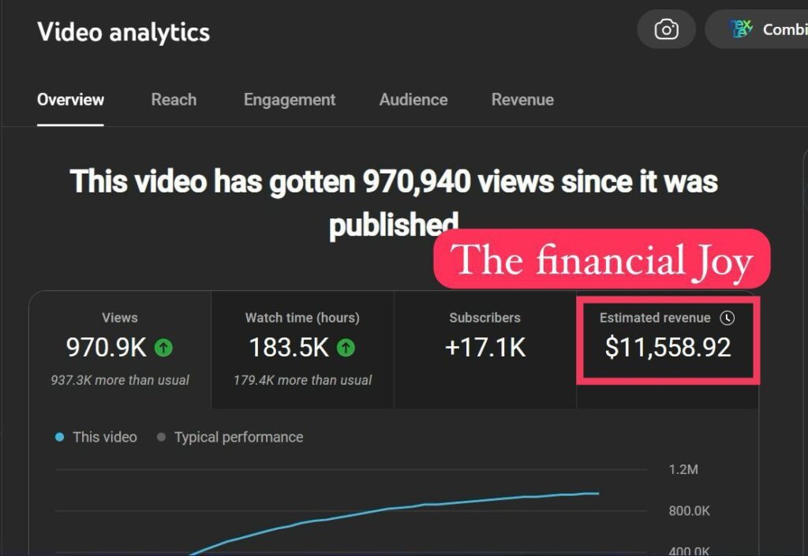
Task: Click the "937.3K more than usual" text
Action: point(120,380)
